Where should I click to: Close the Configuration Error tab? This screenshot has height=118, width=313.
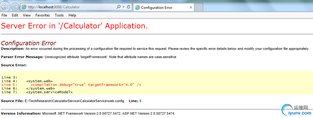191,8
